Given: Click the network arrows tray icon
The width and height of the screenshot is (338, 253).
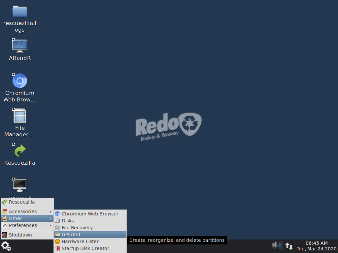Looking at the screenshot, I should (289, 246).
